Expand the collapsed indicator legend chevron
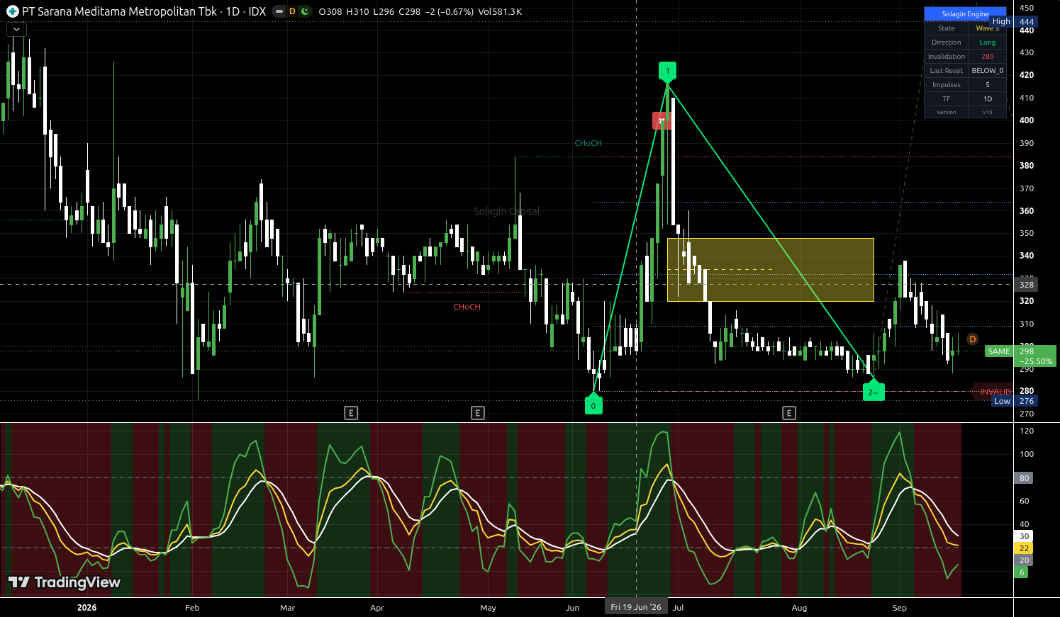Image resolution: width=1060 pixels, height=617 pixels. click(16, 29)
